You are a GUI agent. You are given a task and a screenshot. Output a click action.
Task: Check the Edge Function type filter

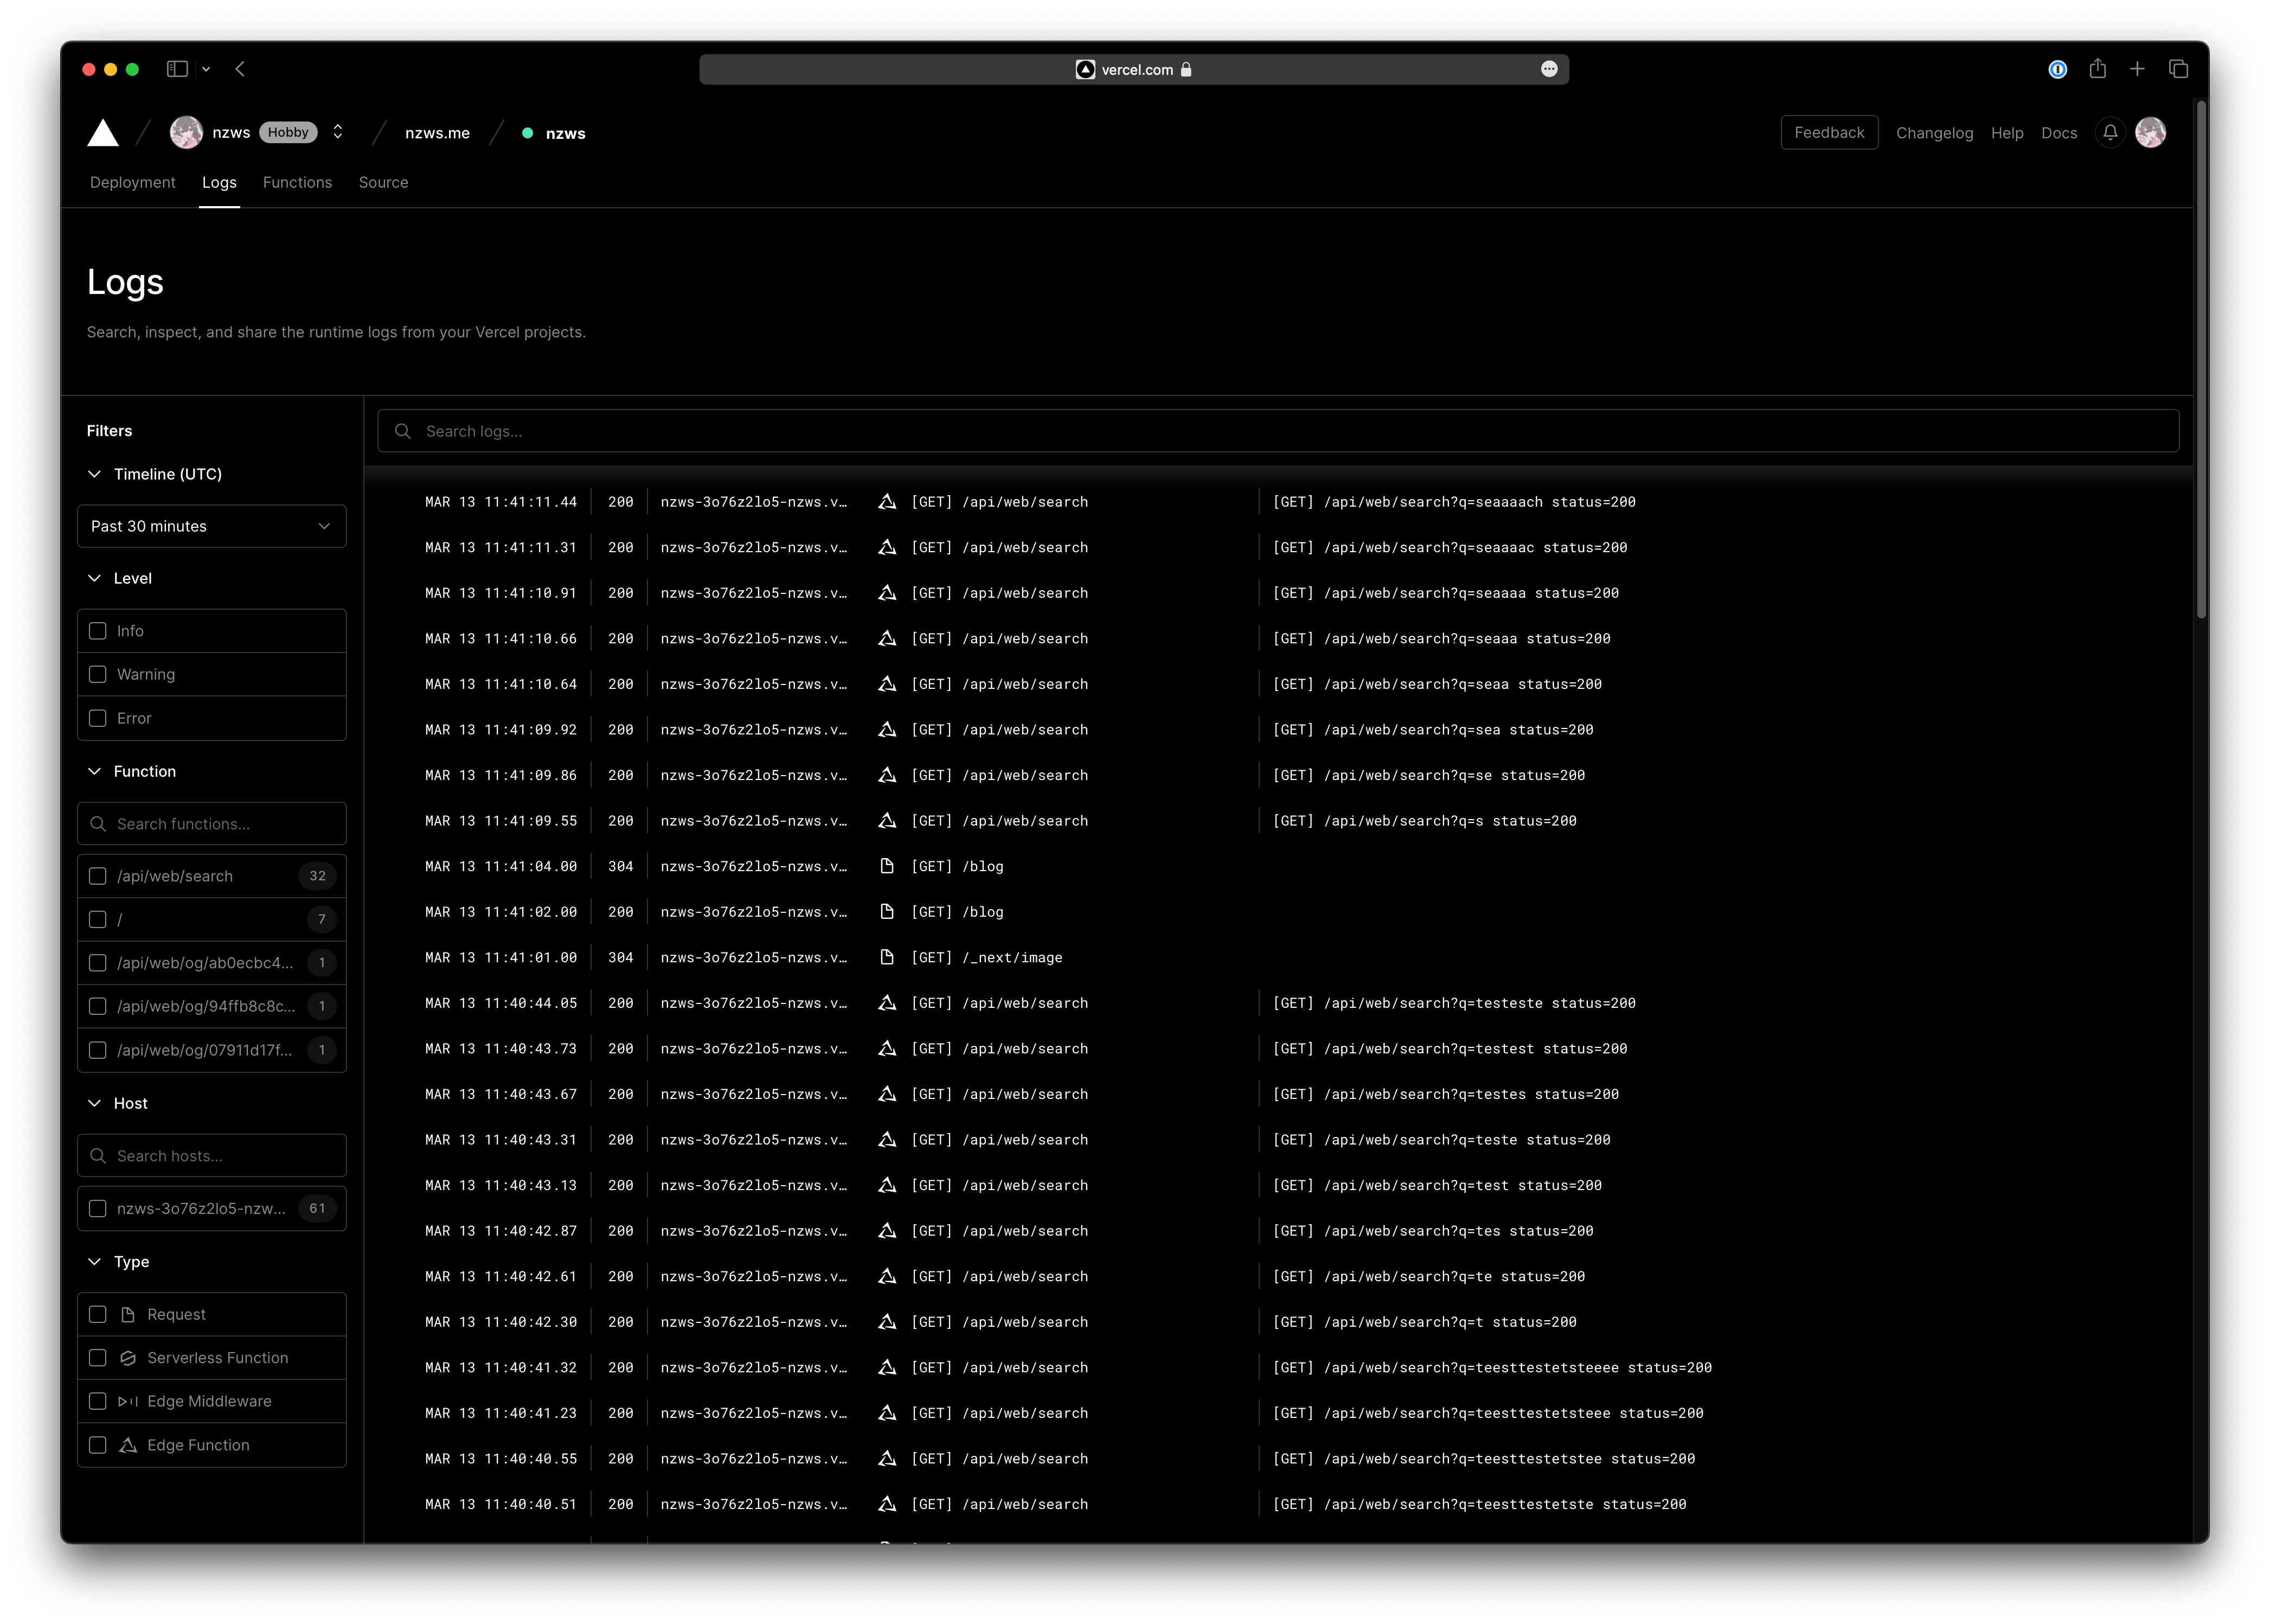point(98,1445)
